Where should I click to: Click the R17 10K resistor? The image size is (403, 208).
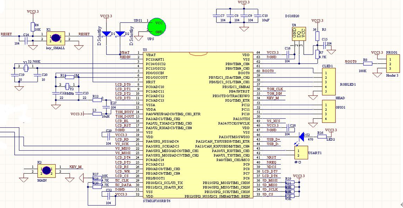(x=97, y=178)
